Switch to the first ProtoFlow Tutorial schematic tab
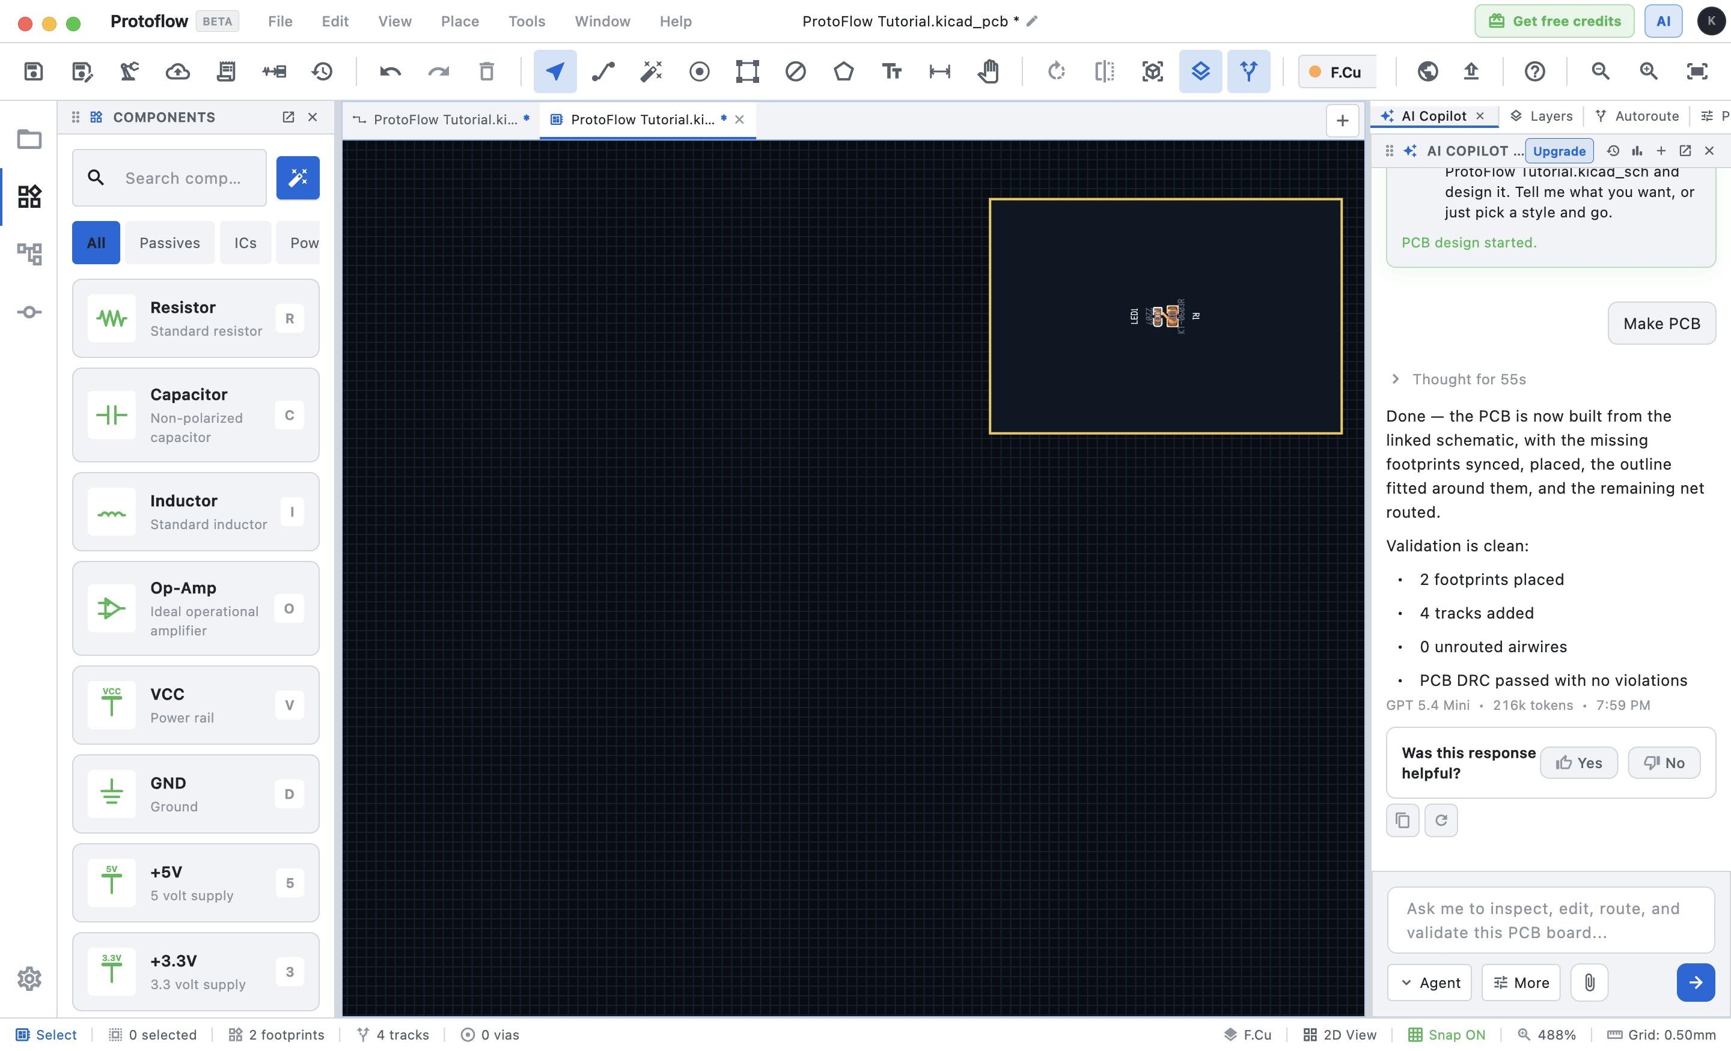Viewport: 1731px width, 1051px height. [x=441, y=120]
